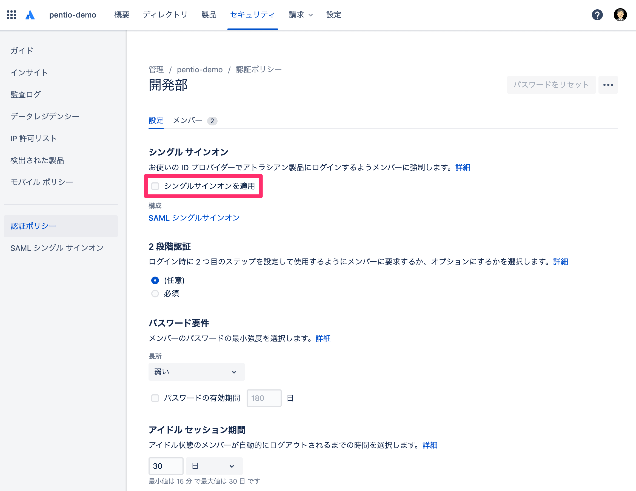Click the password expiry days field (180)
This screenshot has height=491, width=636.
pos(264,398)
